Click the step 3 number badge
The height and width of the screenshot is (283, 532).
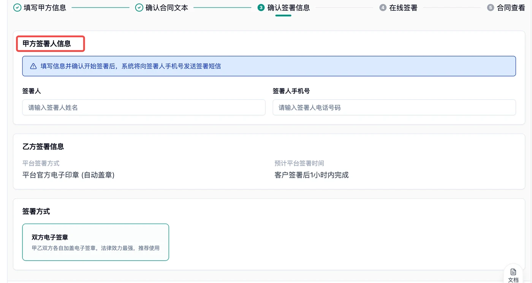261,8
